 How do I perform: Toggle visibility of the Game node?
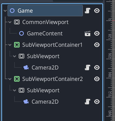tap(97, 11)
